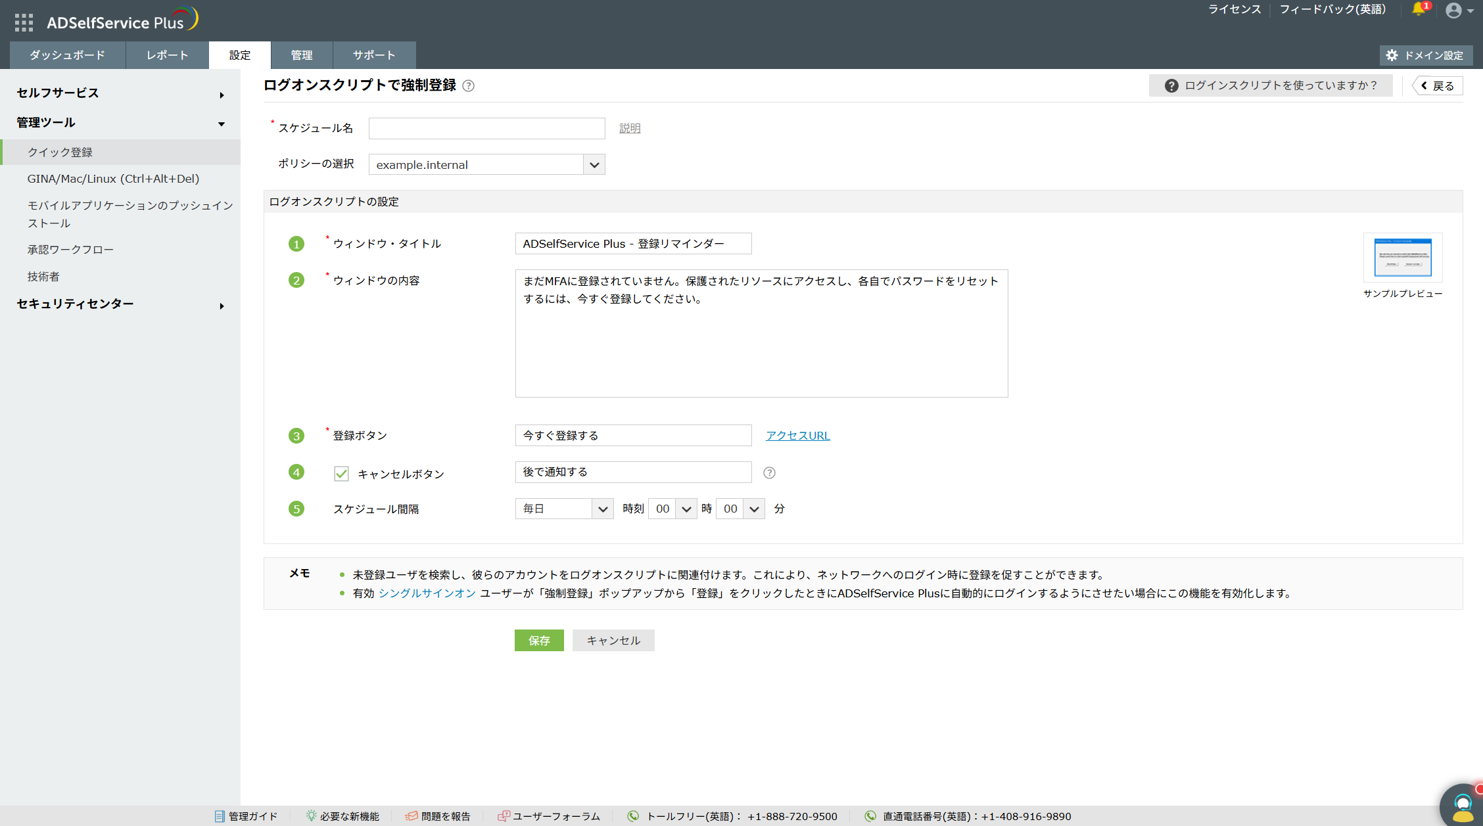1483x826 pixels.
Task: Open the app grid launcher icon
Action: click(24, 23)
